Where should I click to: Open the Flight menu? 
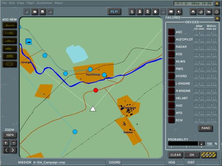click(x=30, y=3)
